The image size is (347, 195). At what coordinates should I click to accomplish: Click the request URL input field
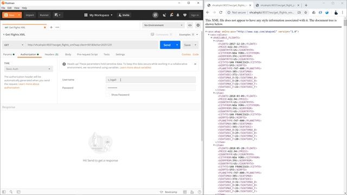[92, 45]
